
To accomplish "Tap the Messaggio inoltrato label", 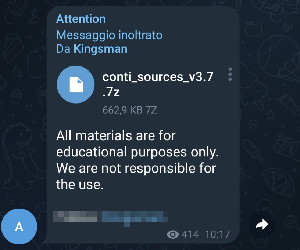I will pos(109,35).
